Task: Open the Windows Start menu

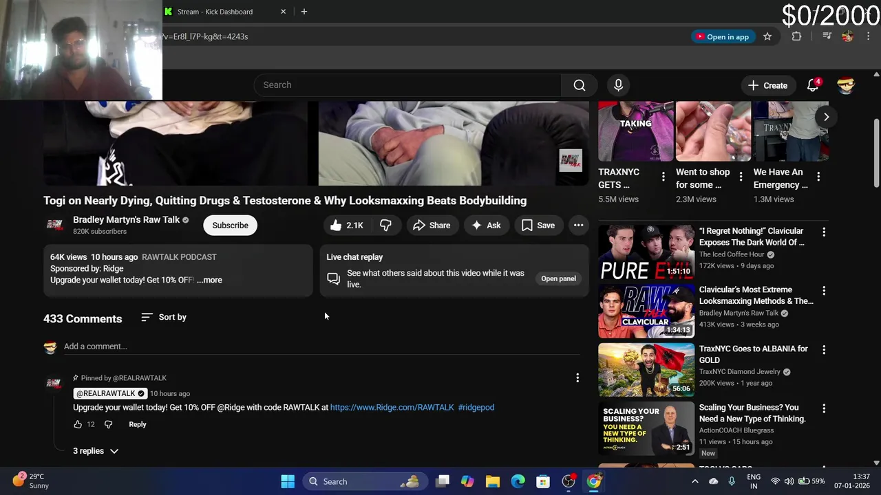Action: click(x=288, y=481)
